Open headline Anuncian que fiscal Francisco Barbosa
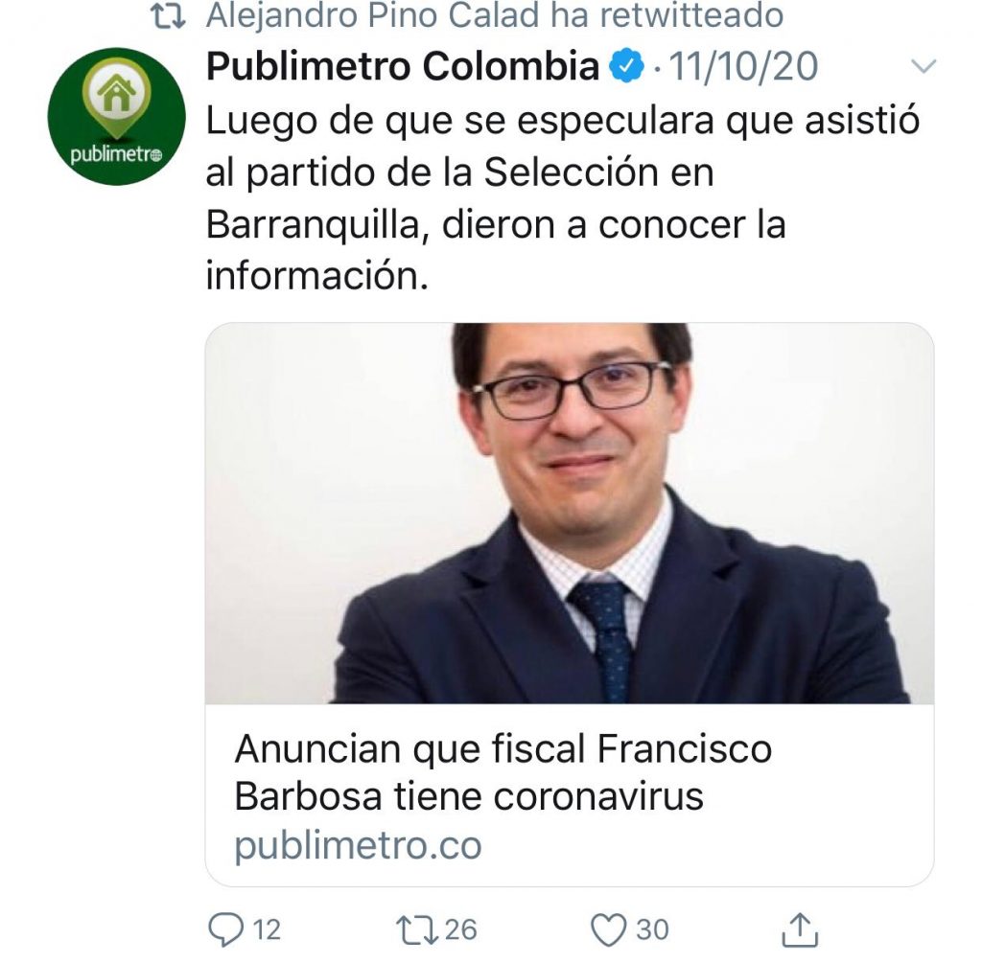Image resolution: width=982 pixels, height=963 pixels. [503, 772]
